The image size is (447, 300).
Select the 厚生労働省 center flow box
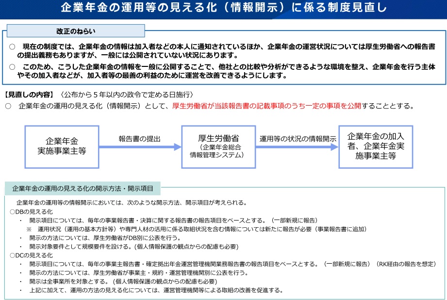(x=218, y=146)
